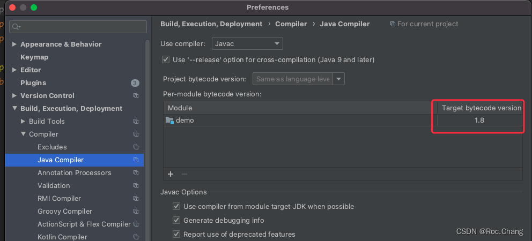
Task: Click the plus icon to add module
Action: click(171, 174)
